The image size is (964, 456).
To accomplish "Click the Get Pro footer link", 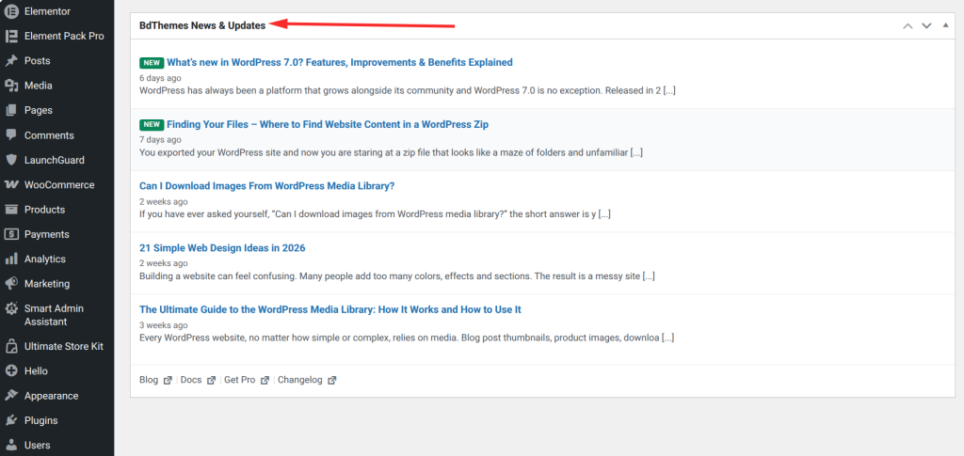I will coord(240,380).
